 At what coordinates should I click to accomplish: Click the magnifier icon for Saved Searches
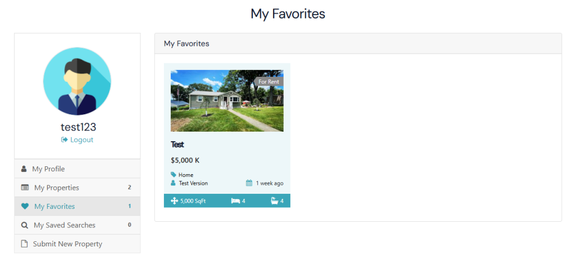coord(24,225)
